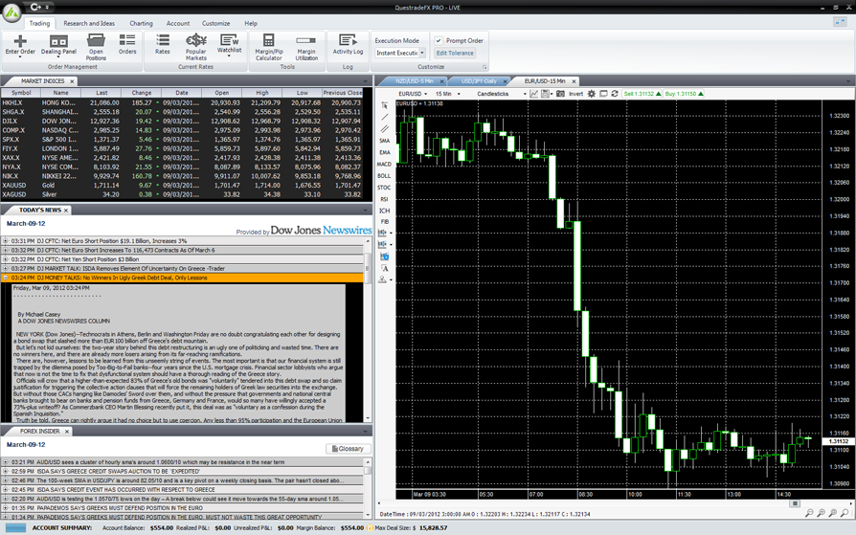Select the XAUUSD Gold row
This screenshot has width=856, height=535.
click(182, 185)
